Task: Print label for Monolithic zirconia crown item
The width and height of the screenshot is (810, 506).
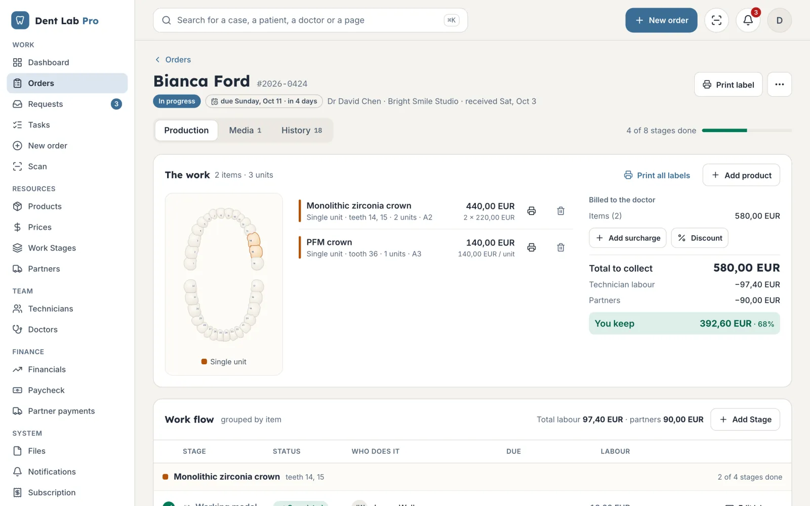Action: click(532, 211)
